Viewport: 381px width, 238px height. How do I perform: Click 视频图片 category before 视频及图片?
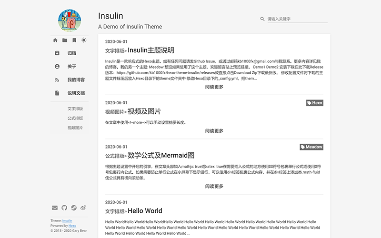tap(115, 112)
